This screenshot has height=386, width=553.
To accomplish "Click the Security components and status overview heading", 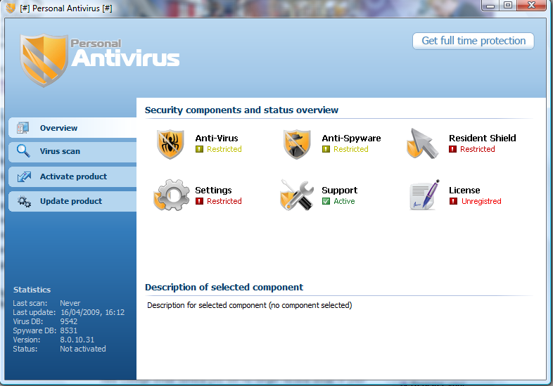I will point(241,110).
